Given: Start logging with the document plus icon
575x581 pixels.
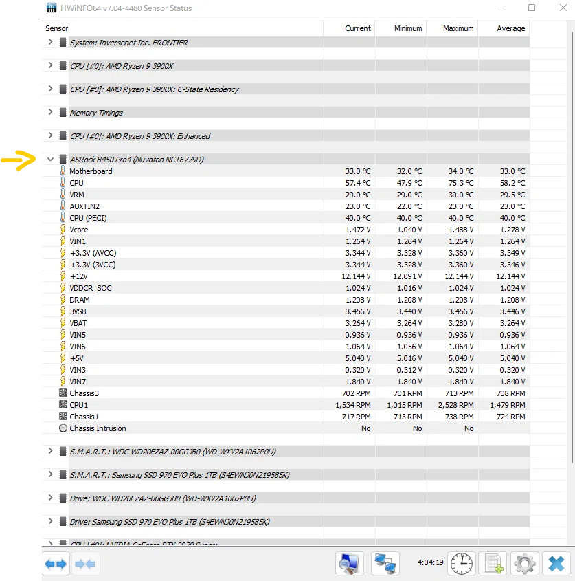Looking at the screenshot, I should tap(493, 564).
